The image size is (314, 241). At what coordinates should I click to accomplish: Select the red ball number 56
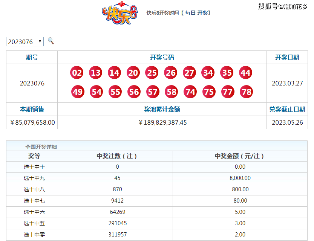[x=134, y=92]
